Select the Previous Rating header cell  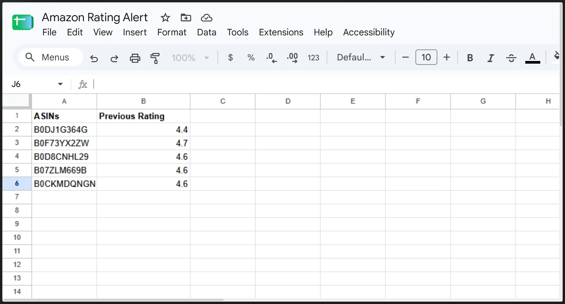point(143,116)
